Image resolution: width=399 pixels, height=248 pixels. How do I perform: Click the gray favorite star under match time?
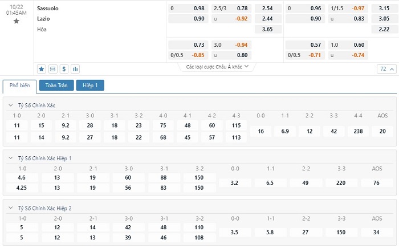[x=16, y=21]
